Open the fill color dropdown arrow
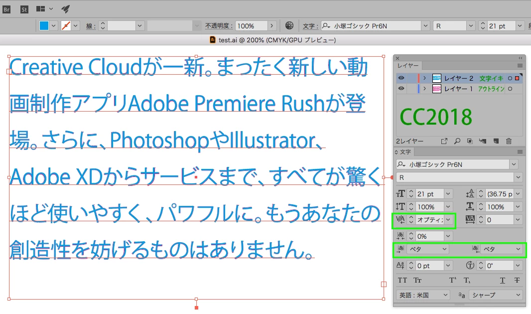The image size is (531, 314). coord(53,26)
